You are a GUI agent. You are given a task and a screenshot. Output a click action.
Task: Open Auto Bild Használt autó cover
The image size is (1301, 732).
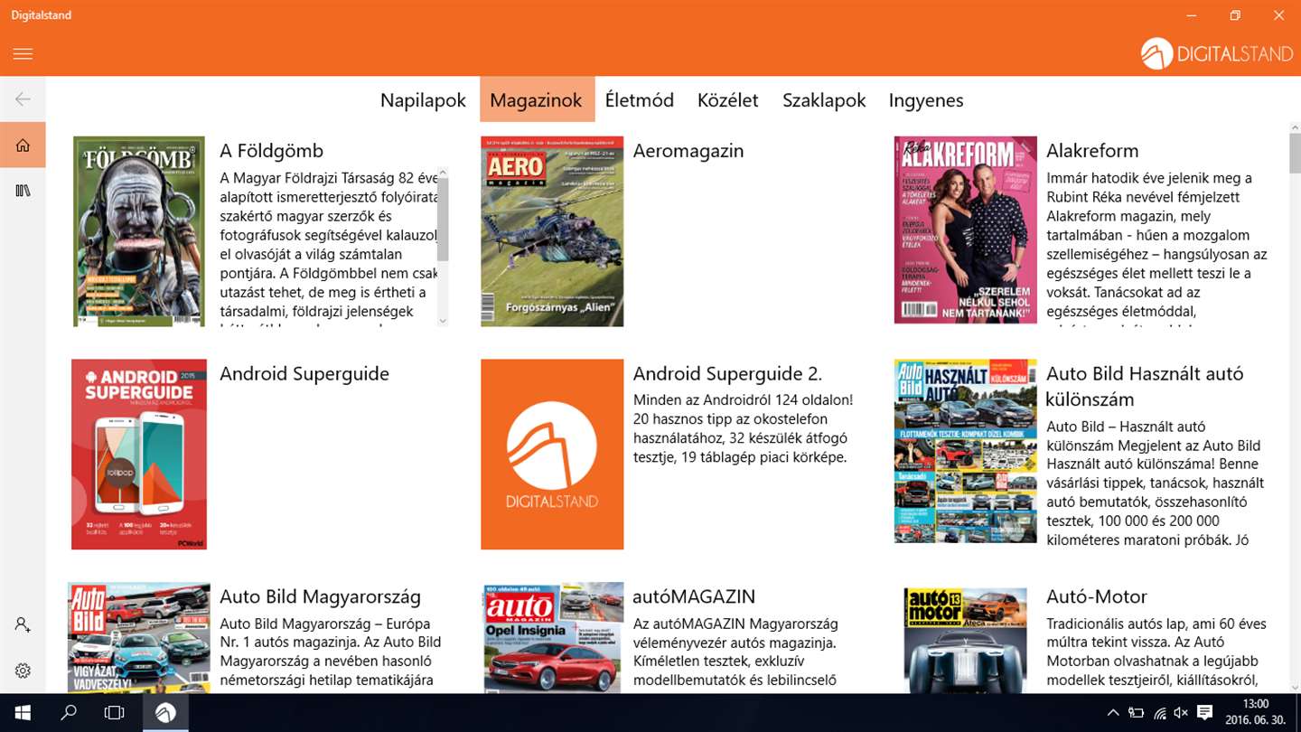(966, 452)
